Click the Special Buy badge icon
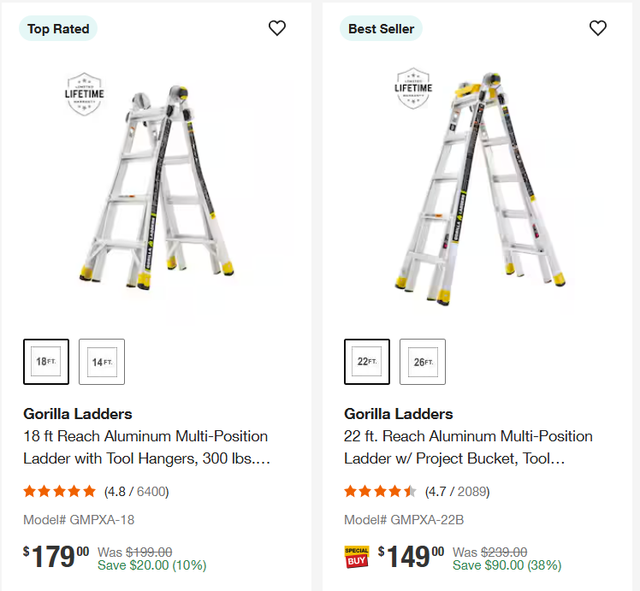640x591 pixels. (x=357, y=557)
